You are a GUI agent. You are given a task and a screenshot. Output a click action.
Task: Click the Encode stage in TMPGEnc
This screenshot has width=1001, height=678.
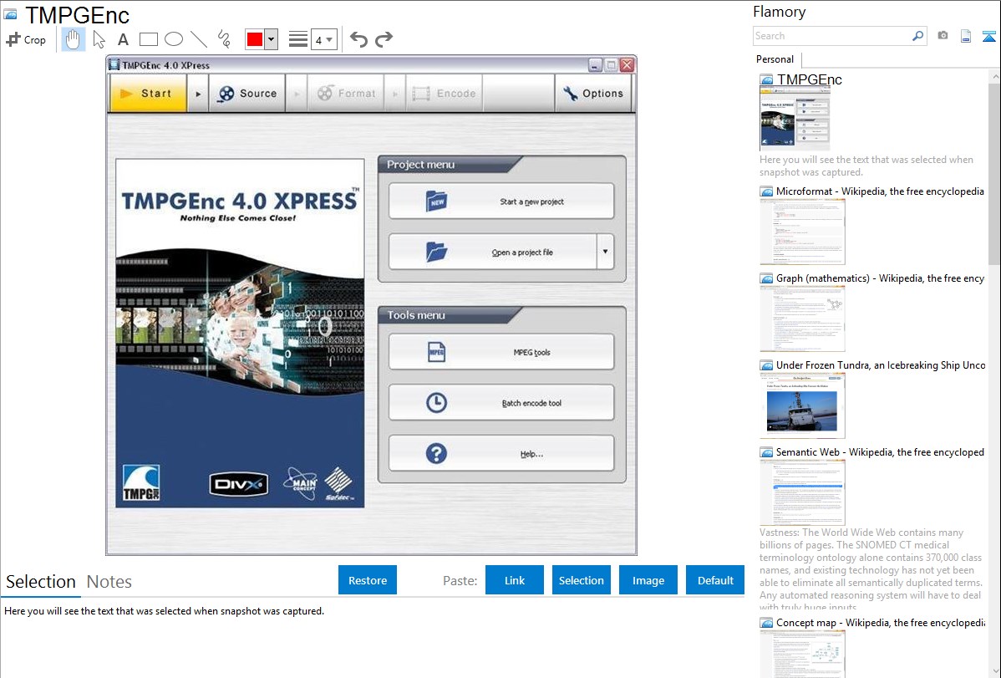click(x=444, y=94)
